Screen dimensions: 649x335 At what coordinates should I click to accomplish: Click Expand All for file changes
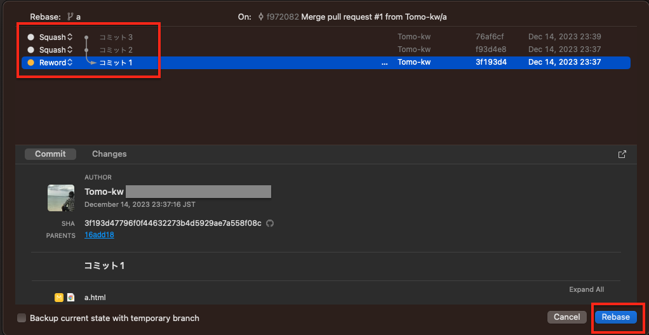click(x=586, y=289)
